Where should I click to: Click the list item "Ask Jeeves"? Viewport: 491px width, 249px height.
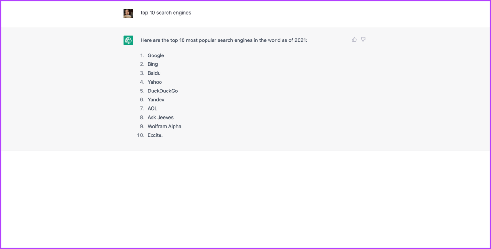pyautogui.click(x=160, y=118)
